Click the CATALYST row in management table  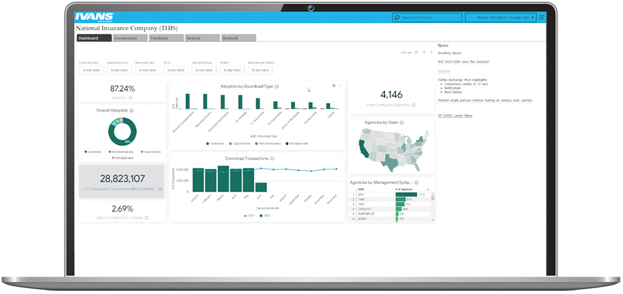pyautogui.click(x=390, y=209)
